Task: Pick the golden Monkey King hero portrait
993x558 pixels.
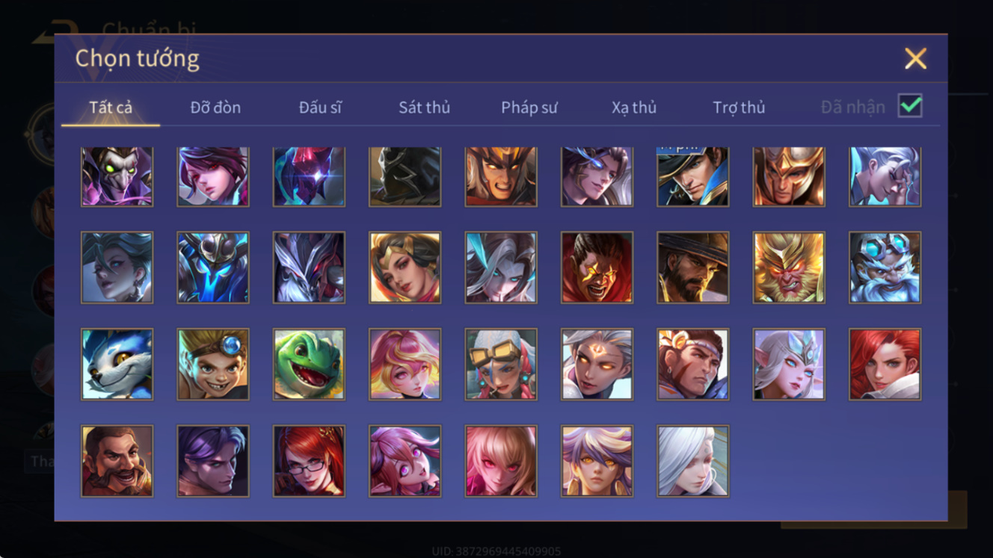Action: (x=789, y=267)
